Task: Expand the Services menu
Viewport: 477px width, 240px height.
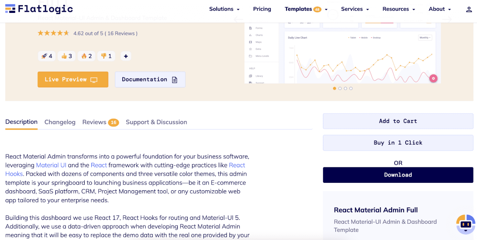Action: 355,9
